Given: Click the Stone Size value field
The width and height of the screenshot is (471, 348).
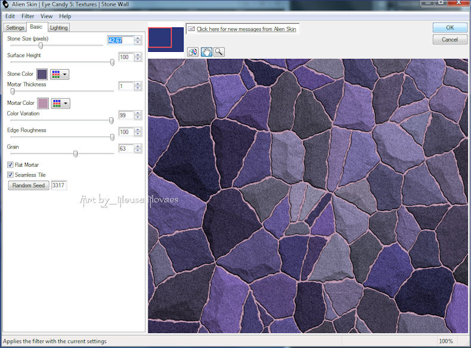Looking at the screenshot, I should click(120, 41).
